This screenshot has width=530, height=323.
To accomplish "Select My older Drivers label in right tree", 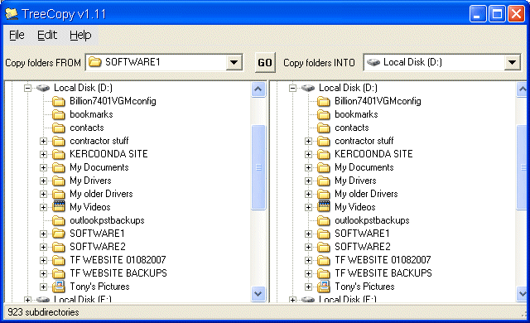I will (x=366, y=194).
